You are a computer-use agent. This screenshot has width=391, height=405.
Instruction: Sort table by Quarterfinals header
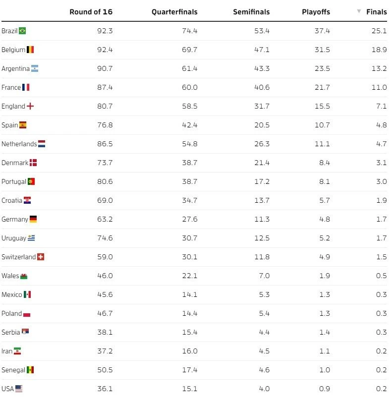tap(174, 12)
